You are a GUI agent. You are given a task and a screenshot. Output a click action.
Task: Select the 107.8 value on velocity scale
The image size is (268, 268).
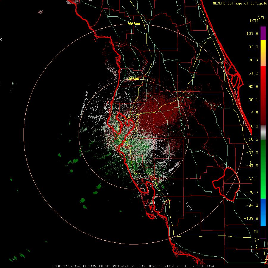pyautogui.click(x=252, y=33)
